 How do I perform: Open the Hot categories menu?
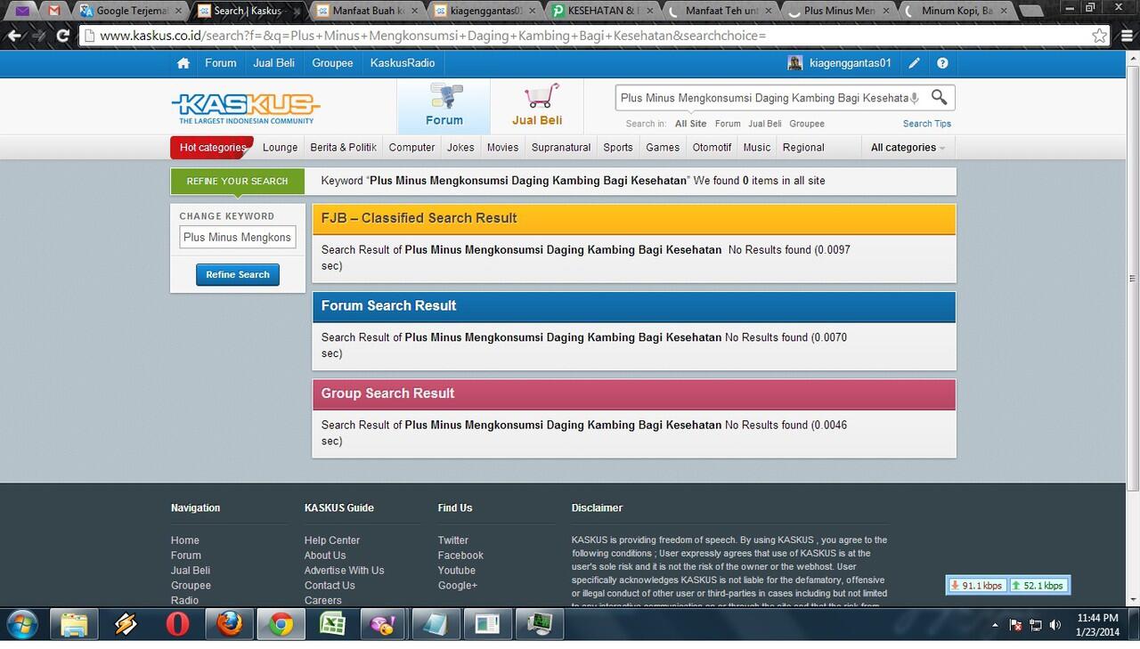click(212, 148)
